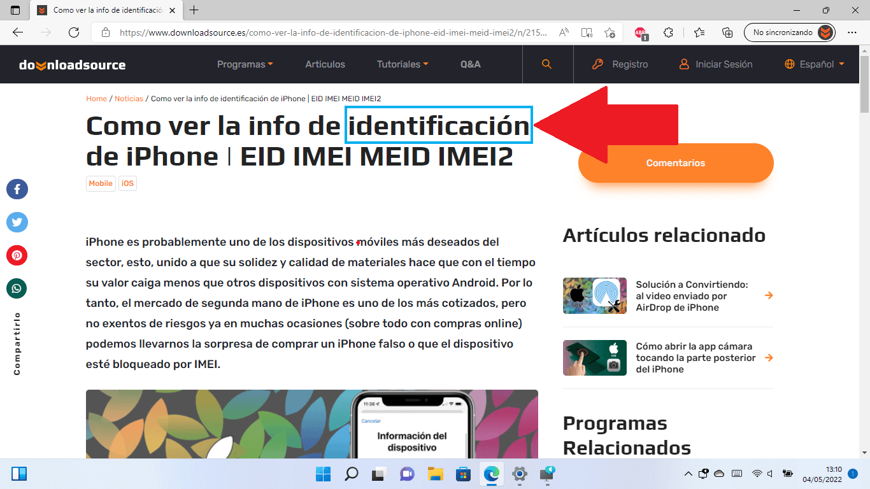Open File Explorer from taskbar

pos(436,474)
